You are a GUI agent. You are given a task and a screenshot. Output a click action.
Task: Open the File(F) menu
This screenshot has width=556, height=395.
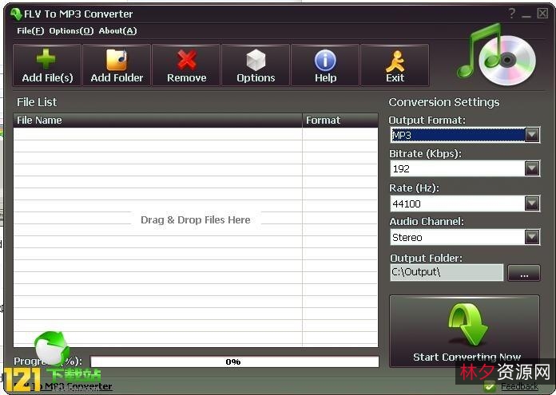coord(30,31)
